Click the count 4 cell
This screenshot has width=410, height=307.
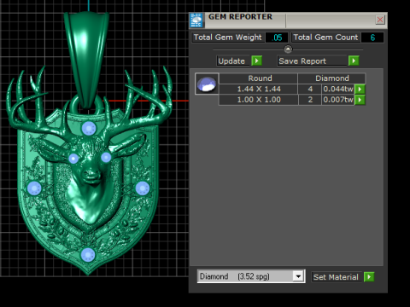point(310,90)
